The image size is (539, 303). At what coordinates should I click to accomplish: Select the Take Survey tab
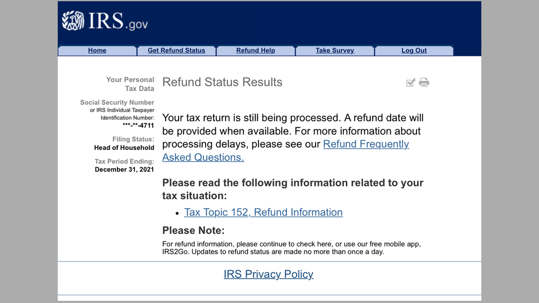335,51
